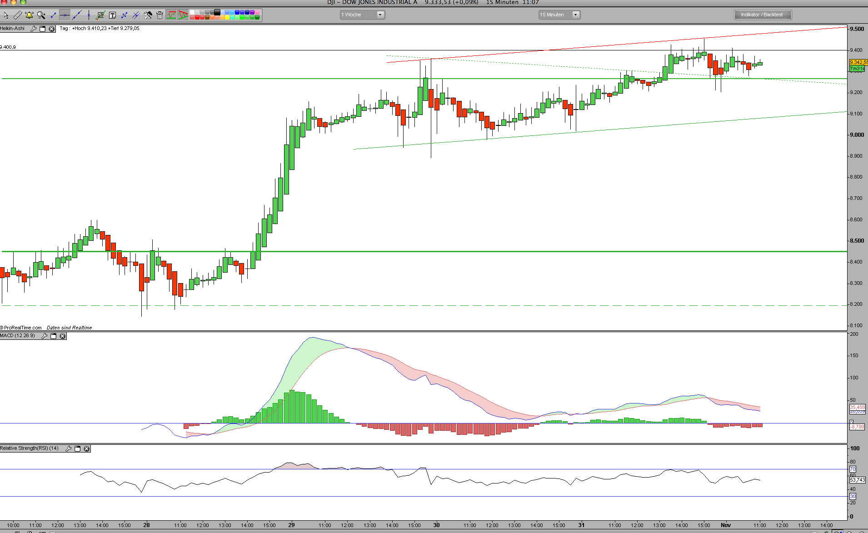Click the Tag Hoch/Tief info text
The height and width of the screenshot is (533, 868).
tap(100, 28)
